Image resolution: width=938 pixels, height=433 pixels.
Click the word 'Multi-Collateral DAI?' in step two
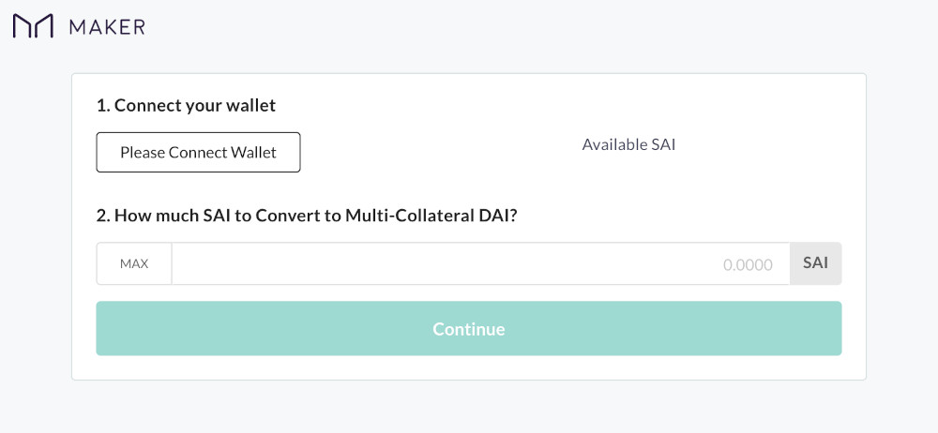(x=431, y=216)
